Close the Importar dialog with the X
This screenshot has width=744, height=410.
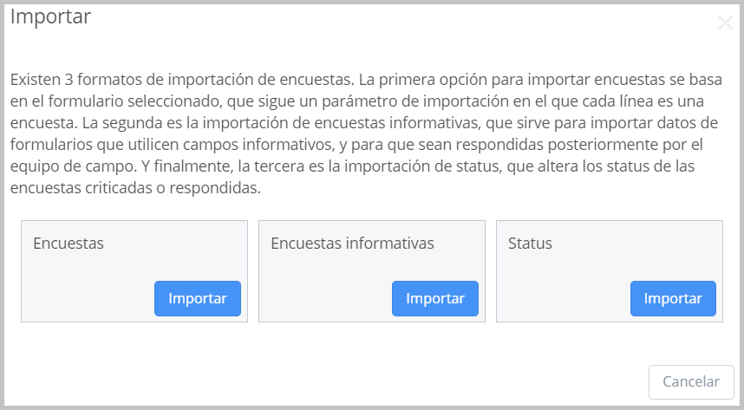(725, 23)
